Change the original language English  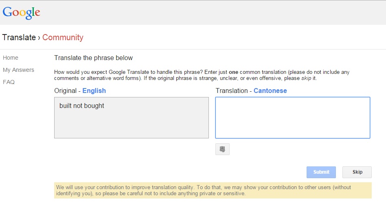pos(94,91)
